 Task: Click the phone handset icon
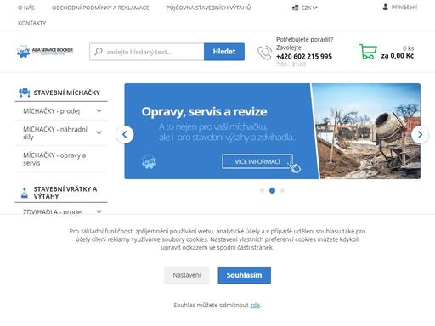click(264, 53)
